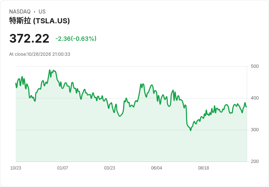Viewport: 269px width, 187px height.
Task: Click the 10/23 date axis label
Action: 16,168
